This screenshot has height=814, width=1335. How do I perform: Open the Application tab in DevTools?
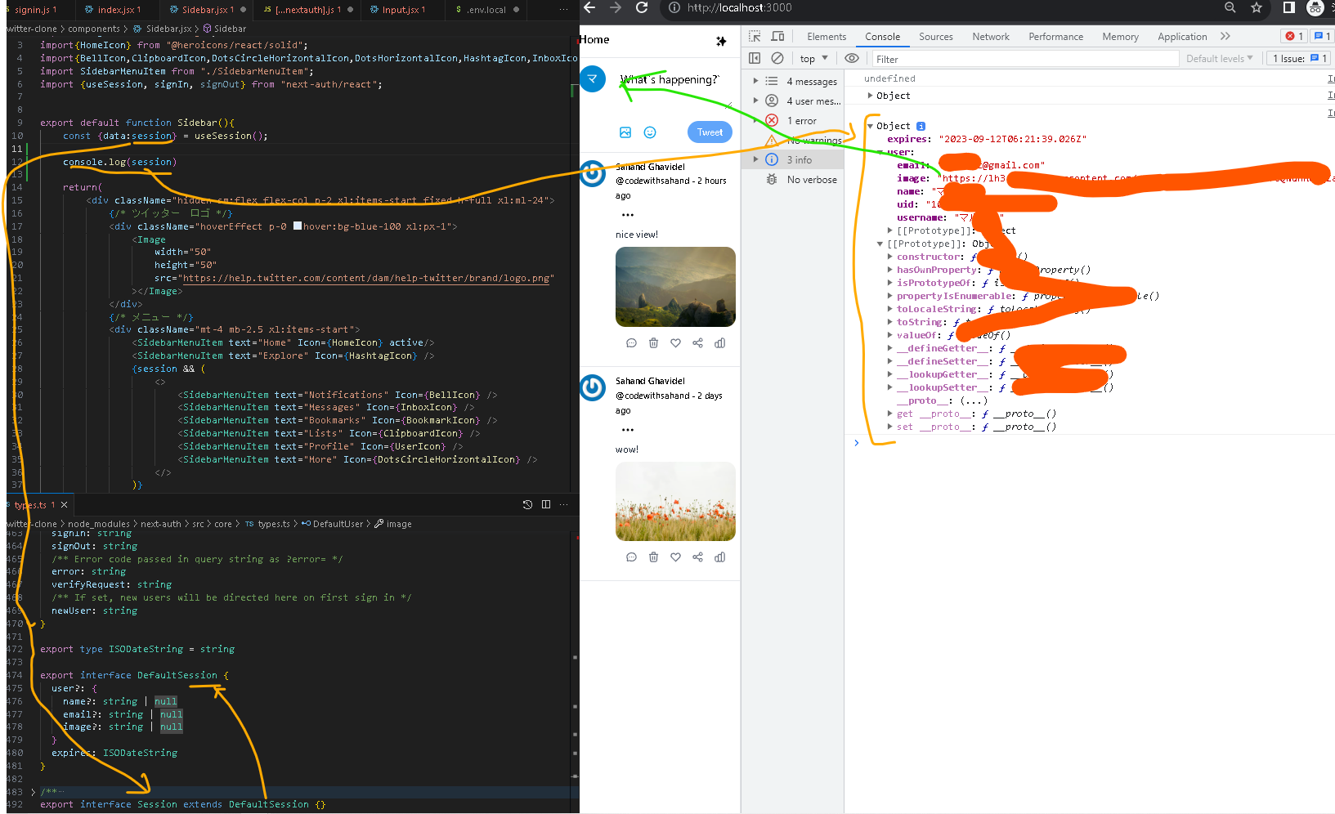click(x=1182, y=37)
